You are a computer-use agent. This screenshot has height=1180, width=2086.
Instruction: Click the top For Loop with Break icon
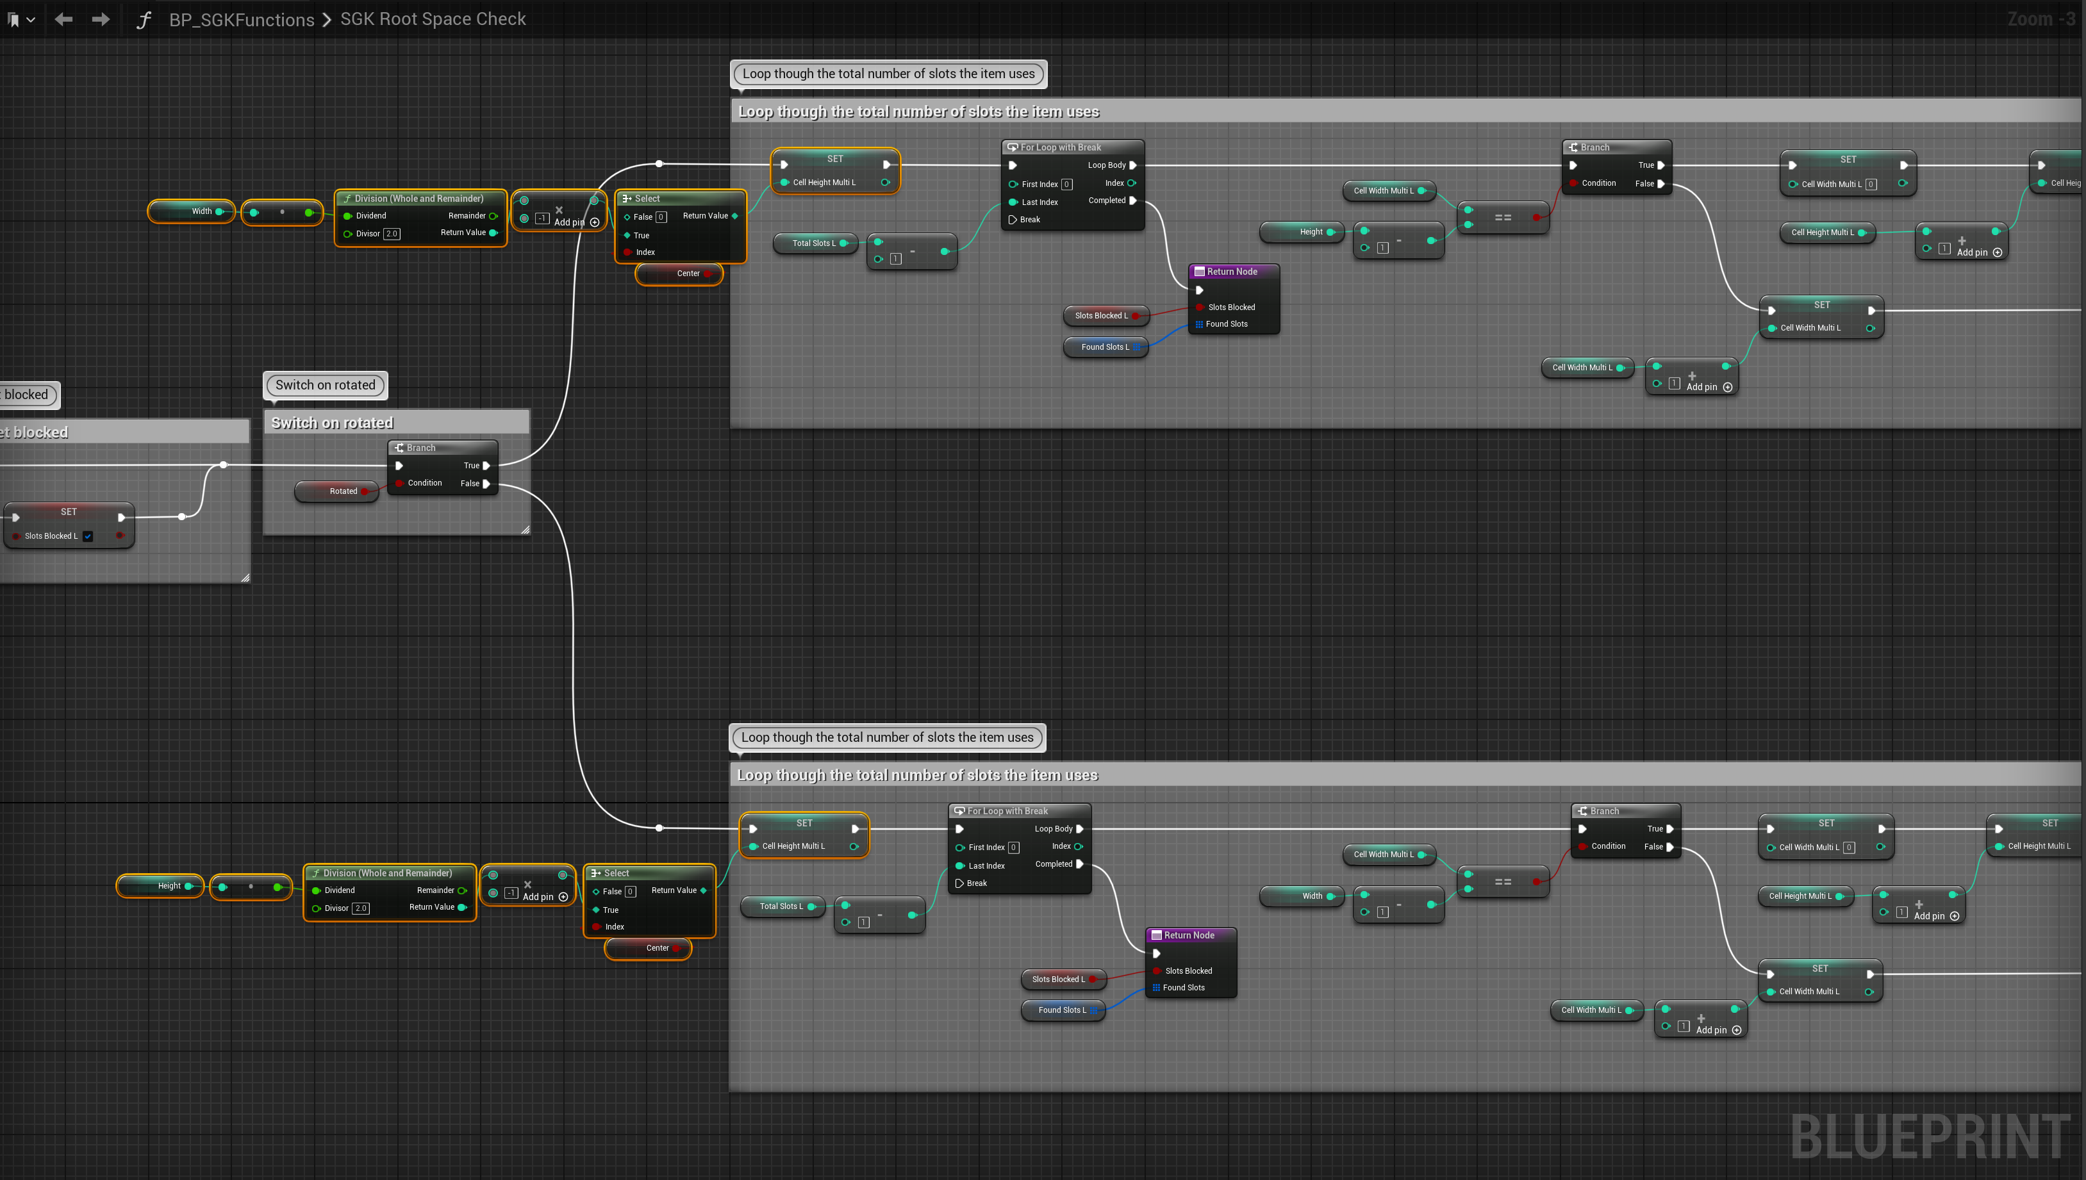1013,147
